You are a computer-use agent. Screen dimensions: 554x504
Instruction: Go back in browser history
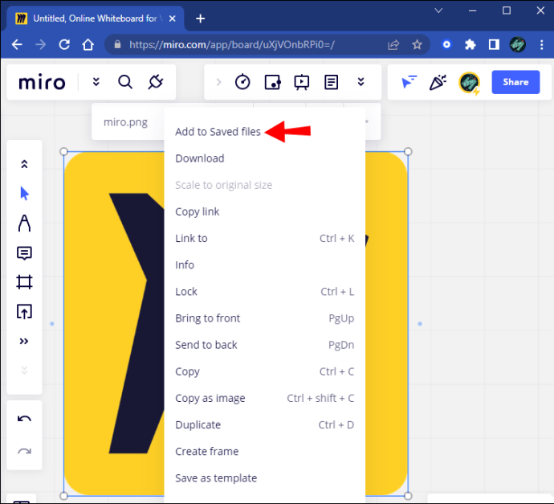(17, 44)
